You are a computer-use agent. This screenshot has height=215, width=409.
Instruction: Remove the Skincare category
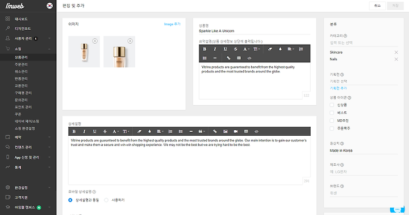pos(397,53)
